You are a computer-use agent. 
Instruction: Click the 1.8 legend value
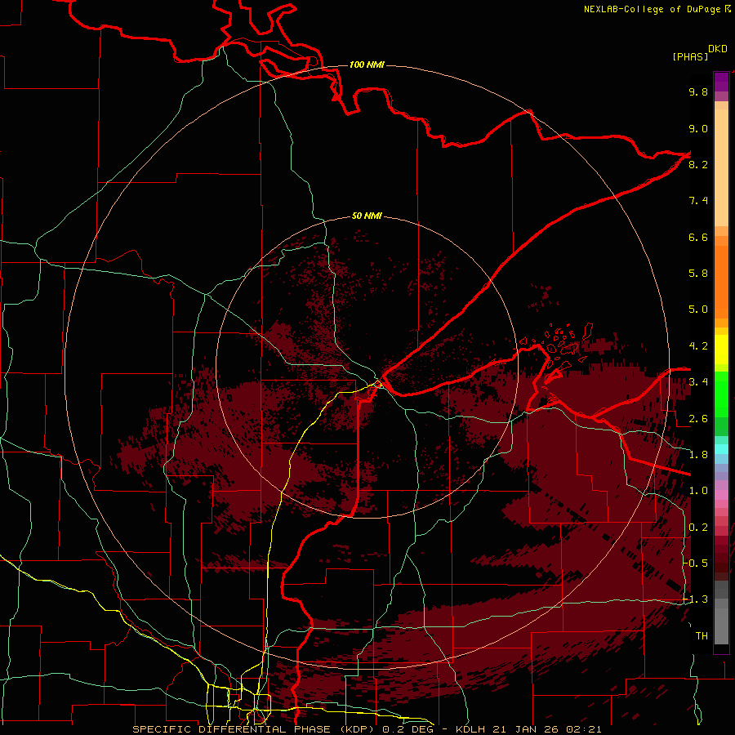point(698,455)
